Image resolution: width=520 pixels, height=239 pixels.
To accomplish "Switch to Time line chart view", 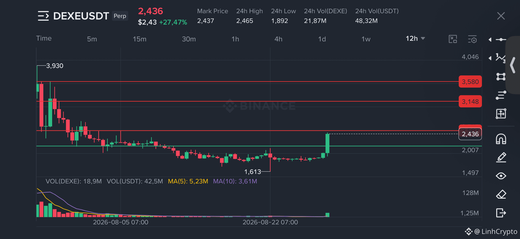I will coord(44,38).
